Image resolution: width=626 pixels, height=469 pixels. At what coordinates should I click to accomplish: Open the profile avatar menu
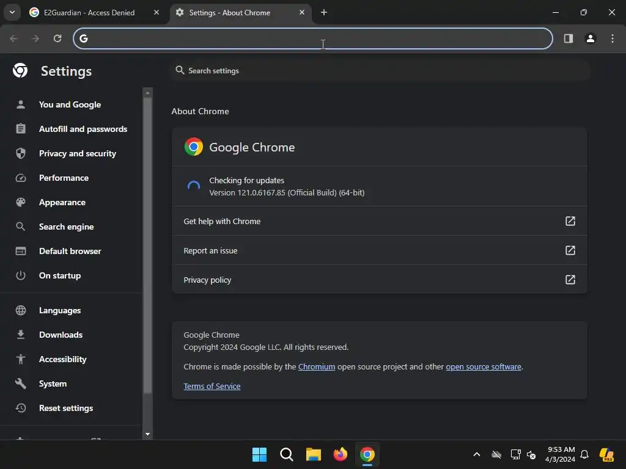tap(591, 38)
